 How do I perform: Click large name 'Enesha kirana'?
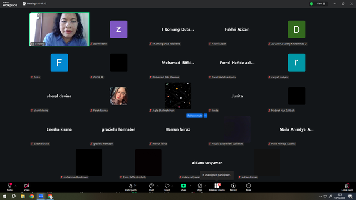[60, 129]
